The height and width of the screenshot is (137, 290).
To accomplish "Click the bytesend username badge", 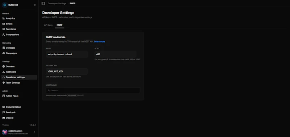I will [72, 96].
